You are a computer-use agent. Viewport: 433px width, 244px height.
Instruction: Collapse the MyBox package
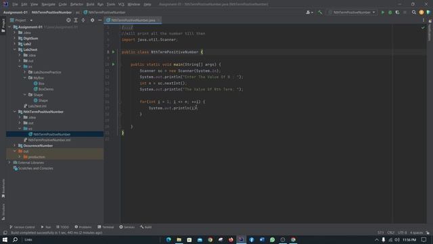24,78
